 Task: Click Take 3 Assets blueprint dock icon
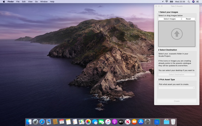coord(157,122)
